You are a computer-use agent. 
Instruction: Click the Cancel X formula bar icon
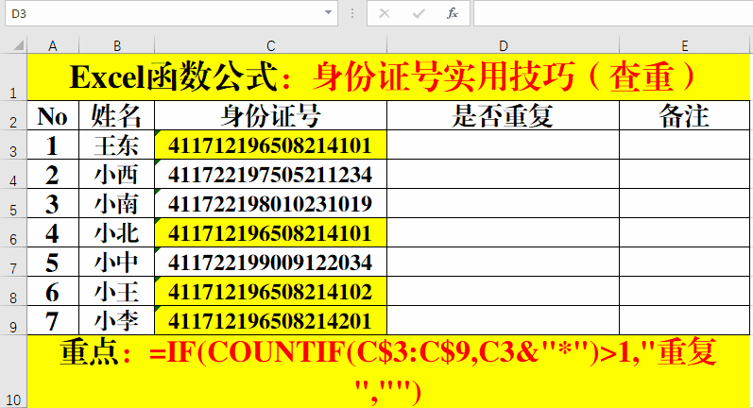pyautogui.click(x=385, y=13)
